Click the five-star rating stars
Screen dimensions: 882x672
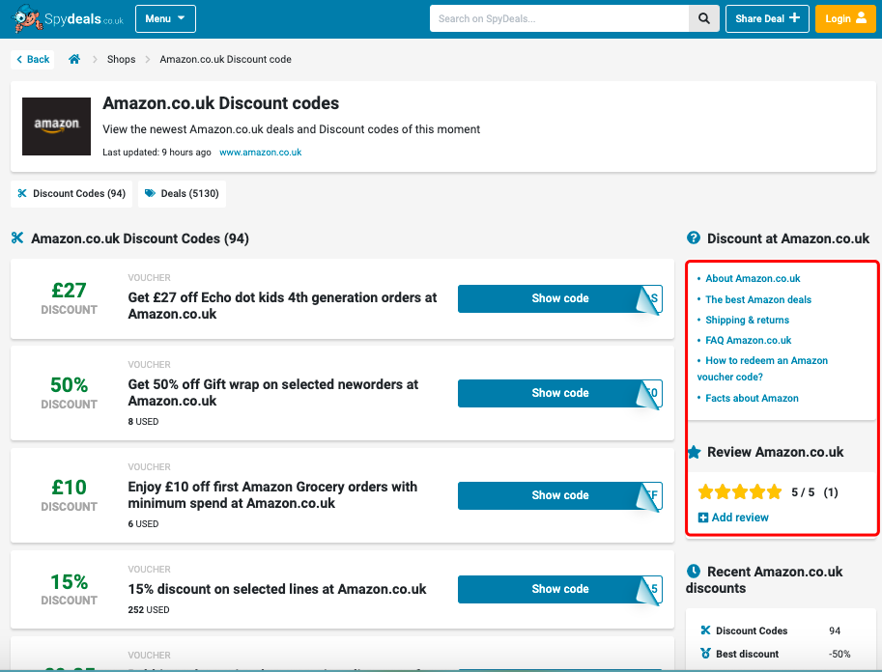pyautogui.click(x=740, y=492)
